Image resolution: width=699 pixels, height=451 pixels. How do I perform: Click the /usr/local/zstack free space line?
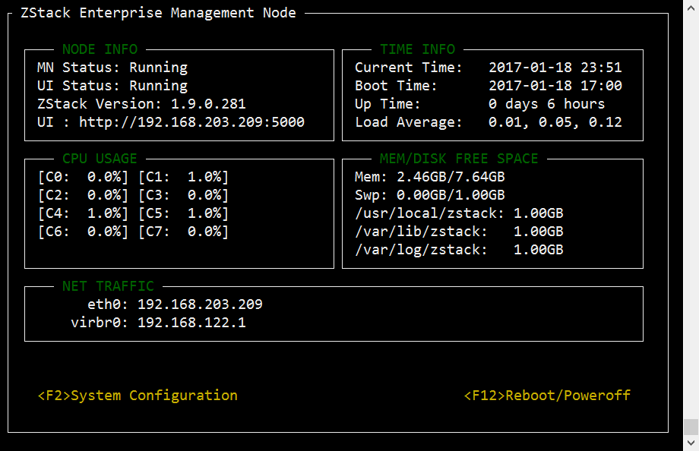click(459, 213)
